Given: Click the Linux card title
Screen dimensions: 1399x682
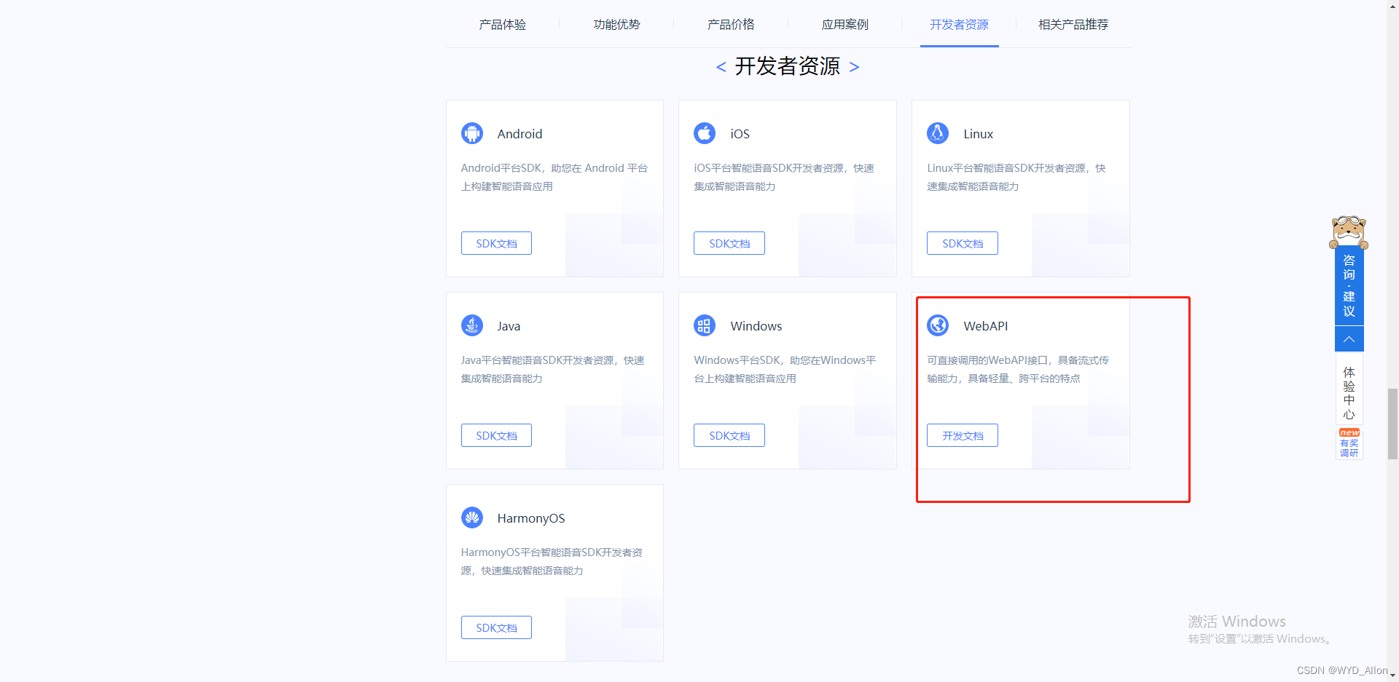Looking at the screenshot, I should pyautogui.click(x=978, y=134).
